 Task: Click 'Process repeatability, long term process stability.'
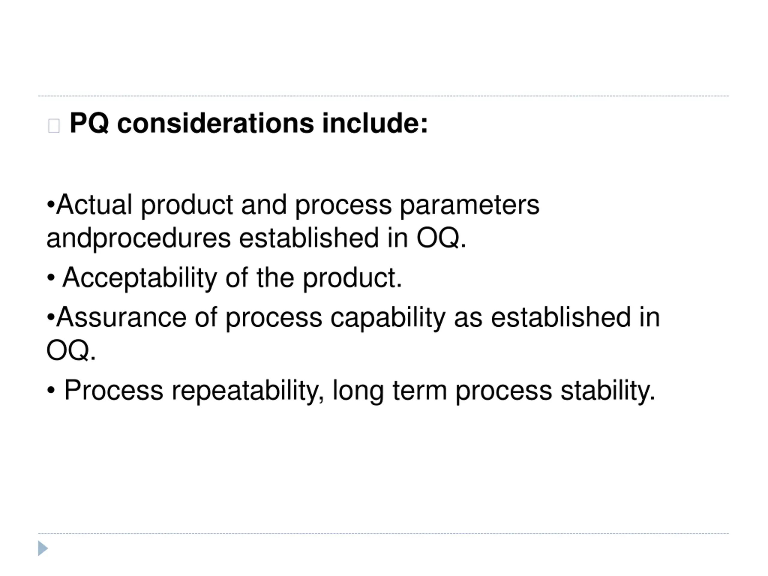pyautogui.click(x=360, y=391)
